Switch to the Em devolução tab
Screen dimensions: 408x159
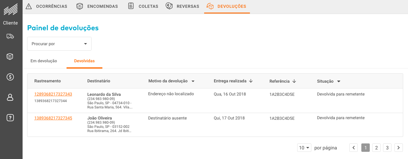pyautogui.click(x=44, y=61)
